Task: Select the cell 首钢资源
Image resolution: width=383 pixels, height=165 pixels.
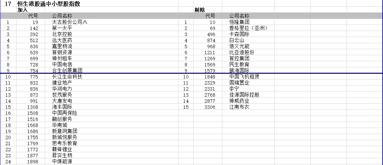Action: point(62,53)
